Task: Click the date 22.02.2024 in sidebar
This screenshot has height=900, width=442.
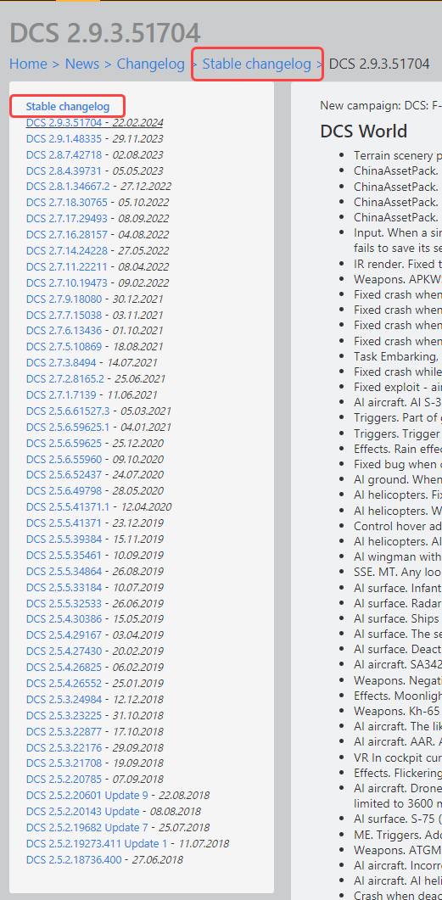Action: 137,122
